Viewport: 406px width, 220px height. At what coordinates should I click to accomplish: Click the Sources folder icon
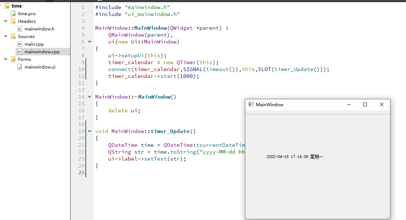click(x=13, y=37)
